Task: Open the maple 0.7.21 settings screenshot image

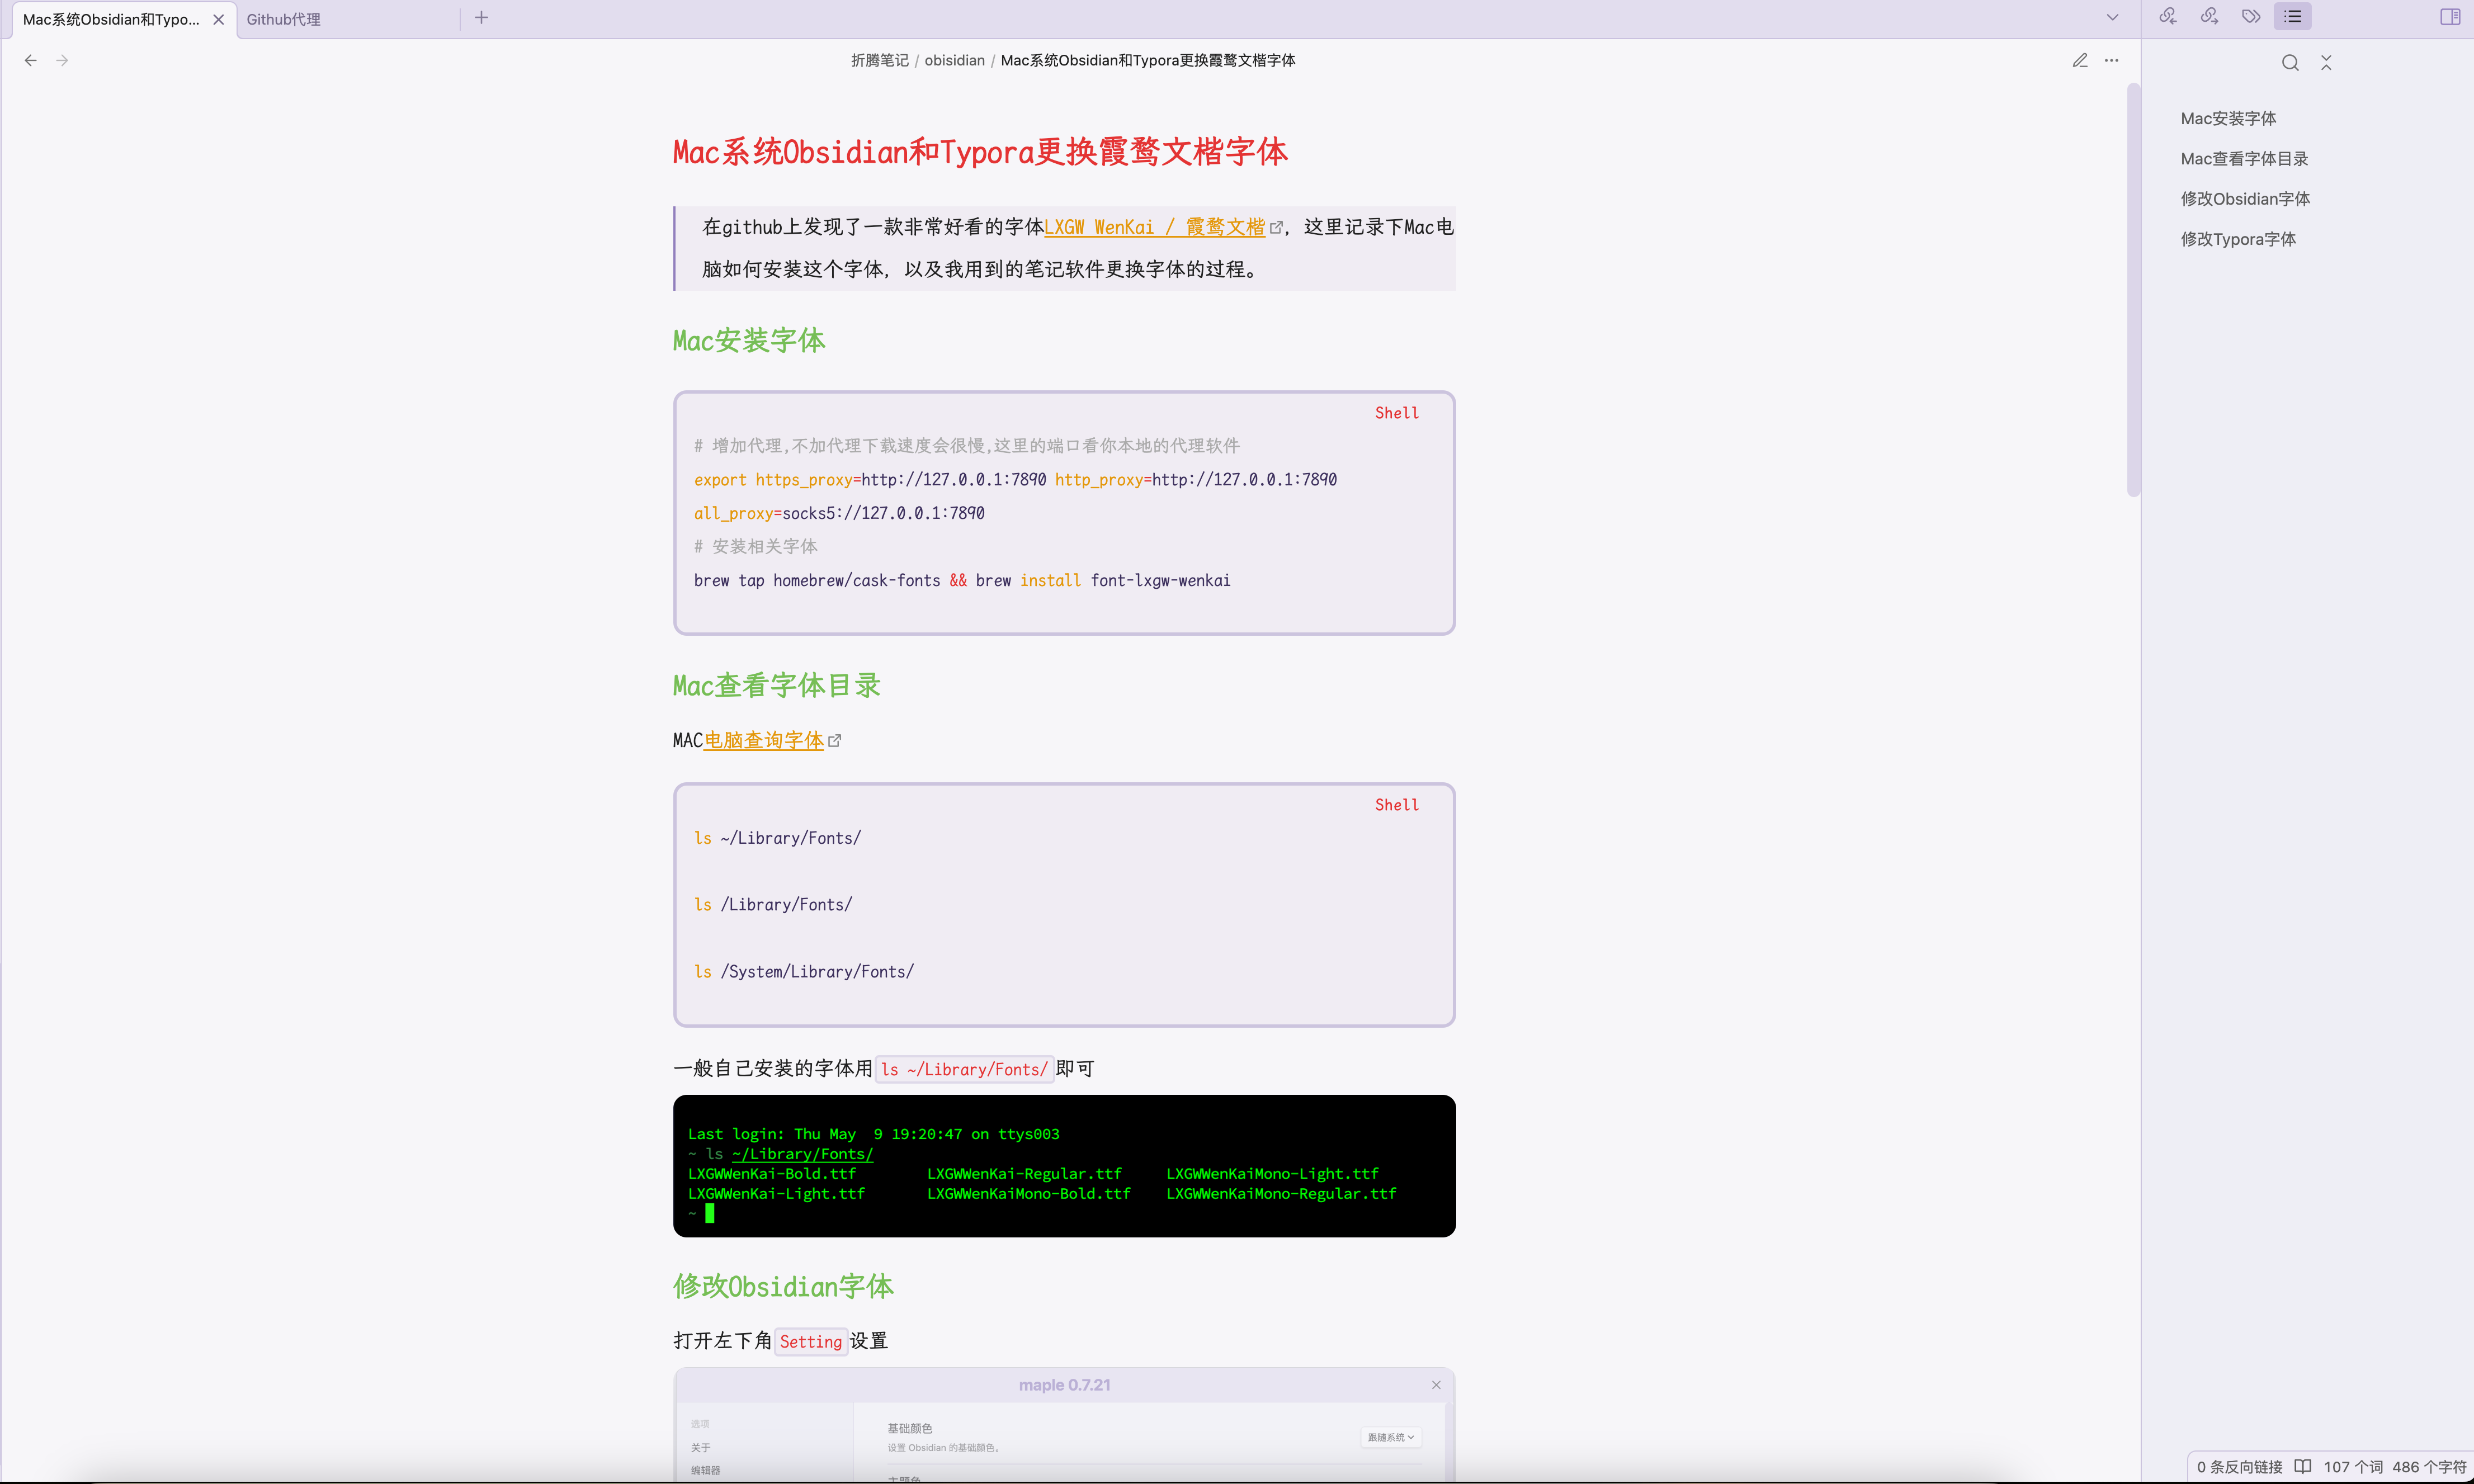Action: (x=1064, y=1424)
